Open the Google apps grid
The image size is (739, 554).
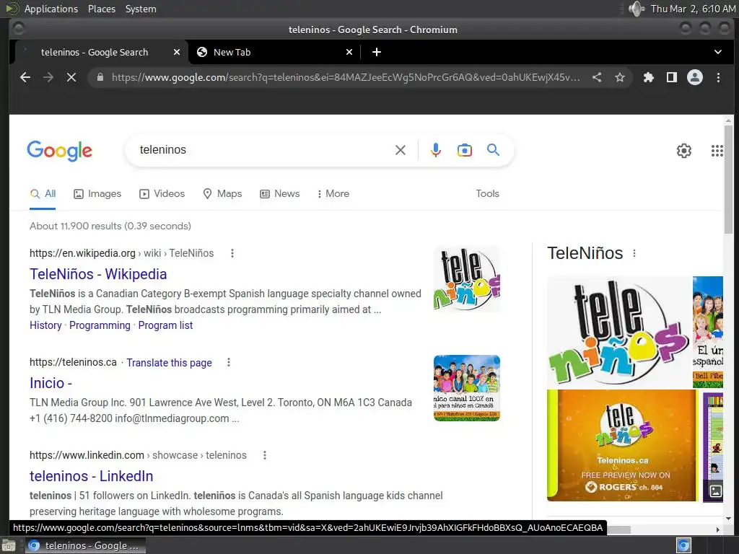(717, 151)
